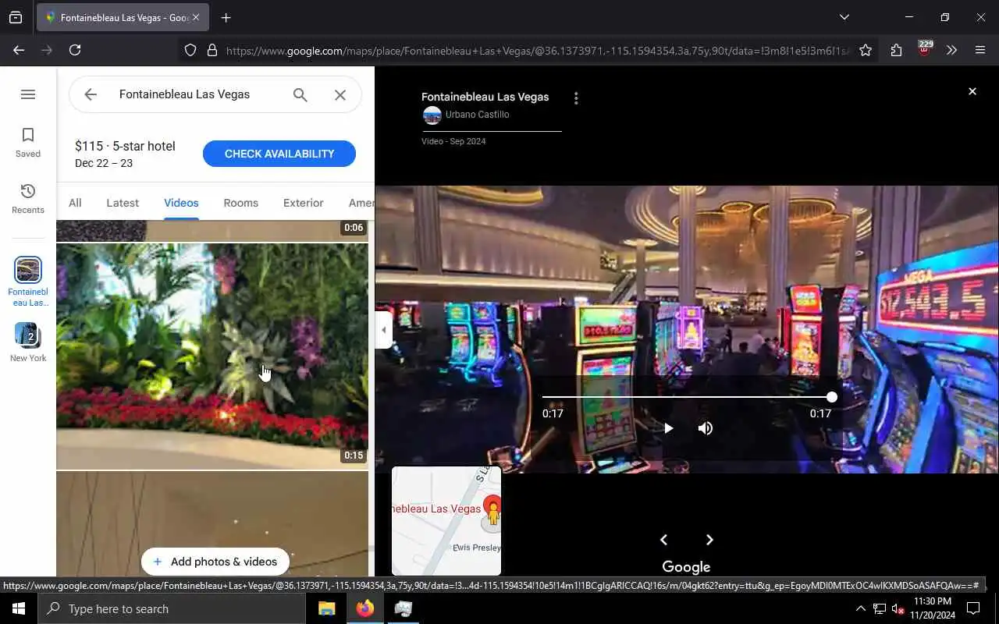Collapse the side panel arrow

383,330
